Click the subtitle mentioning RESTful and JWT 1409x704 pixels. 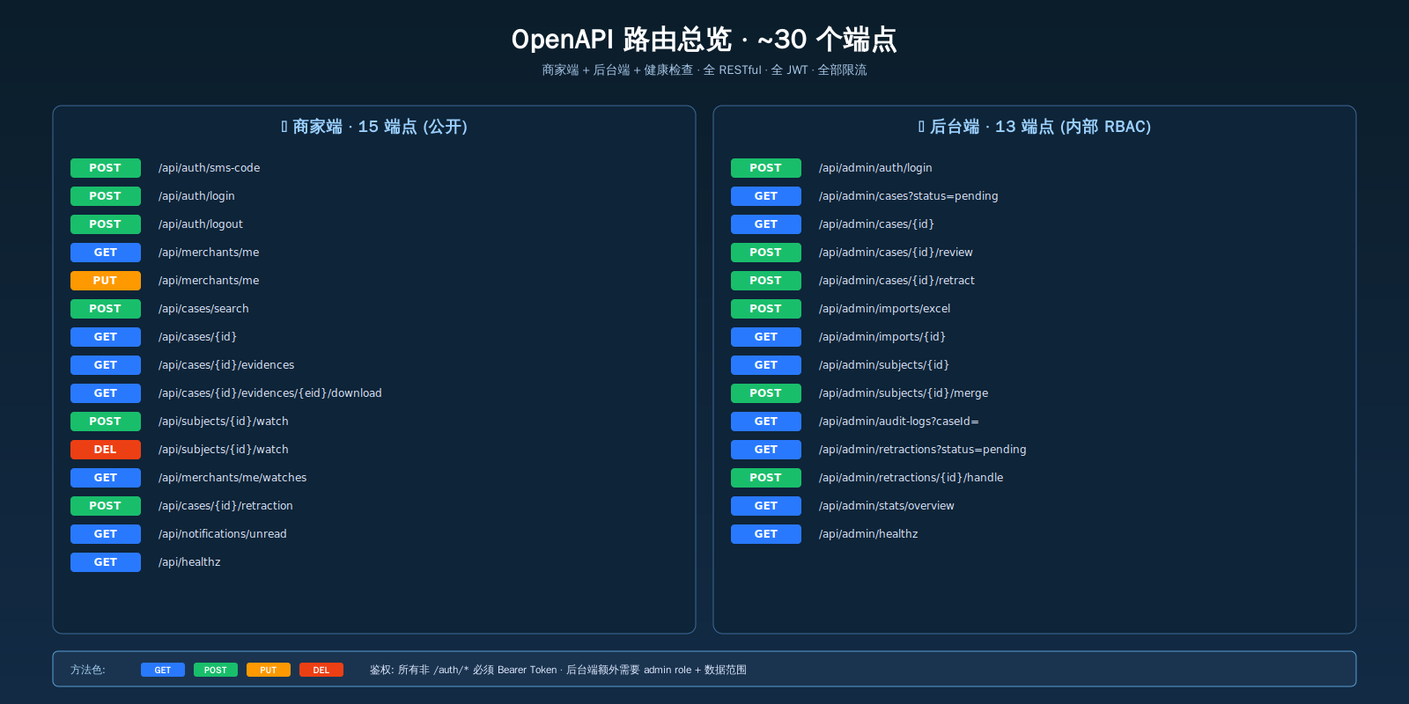(704, 70)
